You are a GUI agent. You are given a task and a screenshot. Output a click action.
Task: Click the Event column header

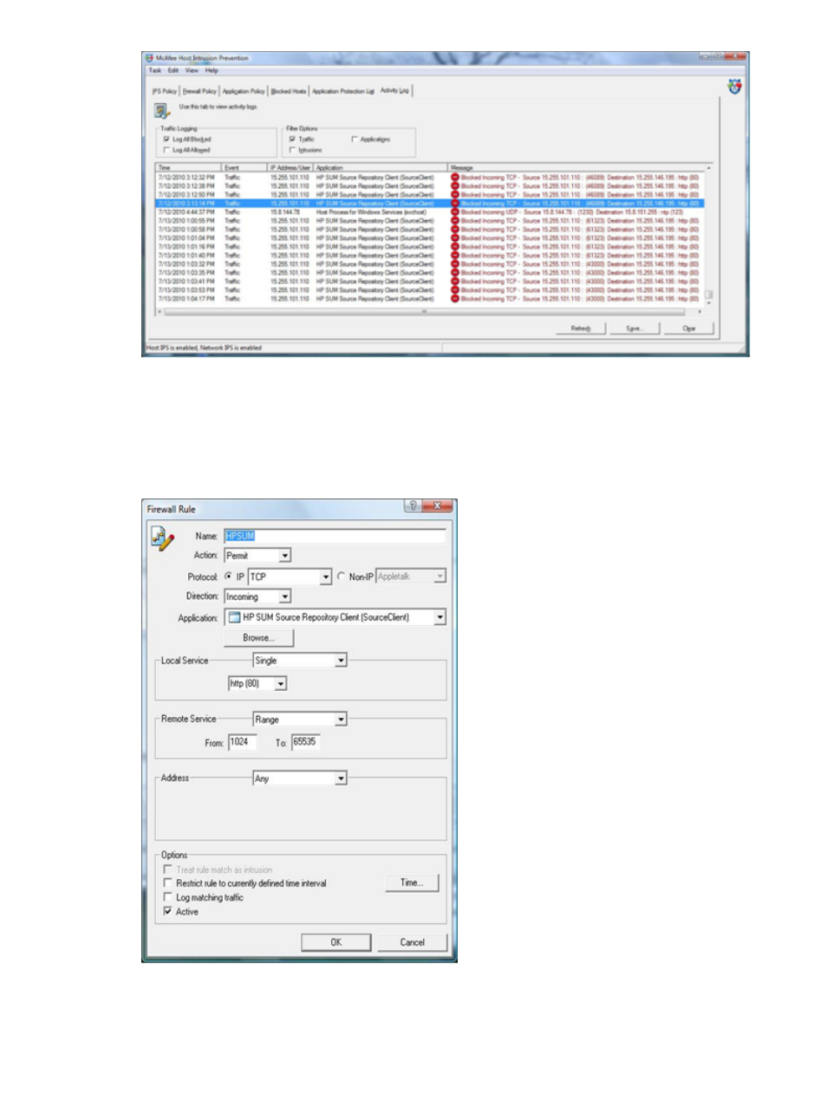pyautogui.click(x=244, y=167)
